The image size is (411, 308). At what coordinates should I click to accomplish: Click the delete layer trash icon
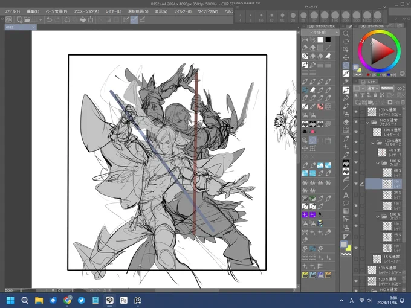pyautogui.click(x=403, y=102)
